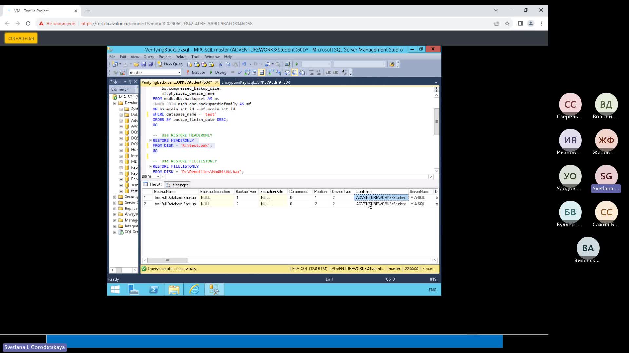Screen dimensions: 629x353
Task: Click the browser reload button
Action: pyautogui.click(x=28, y=24)
